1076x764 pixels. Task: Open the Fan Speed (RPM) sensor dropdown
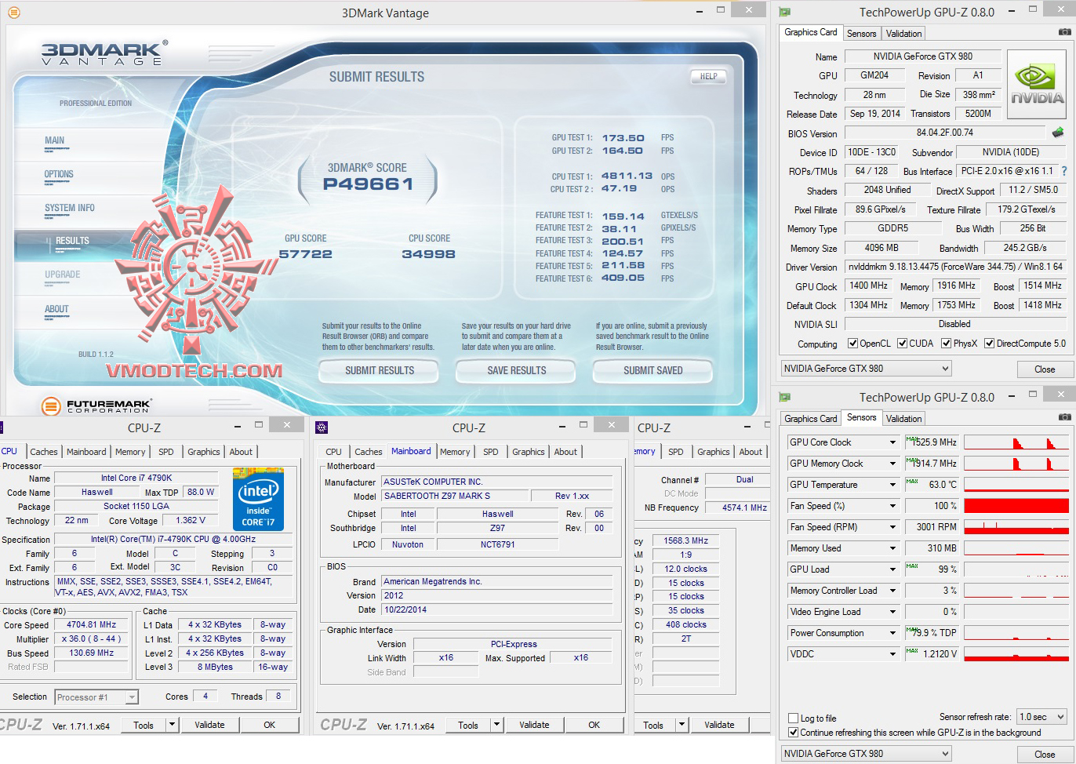click(x=892, y=527)
